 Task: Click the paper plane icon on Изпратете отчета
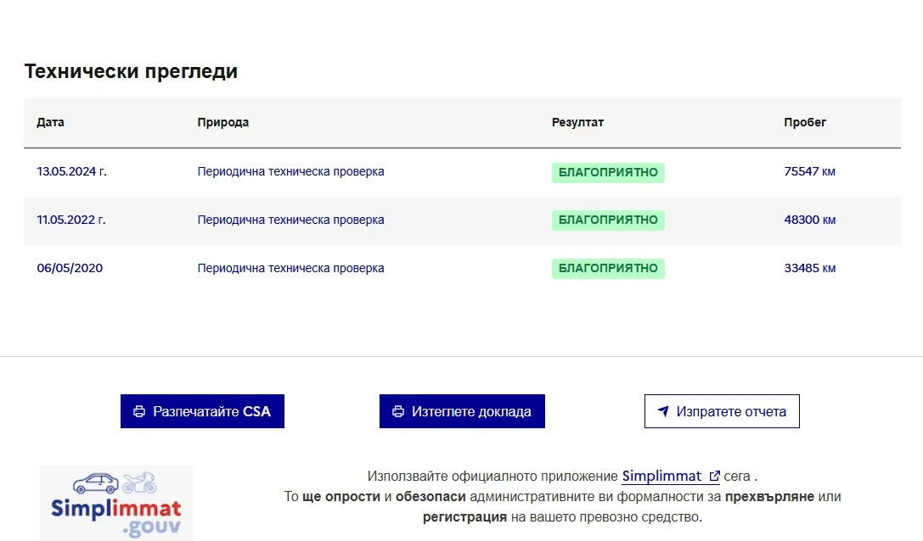click(x=663, y=411)
